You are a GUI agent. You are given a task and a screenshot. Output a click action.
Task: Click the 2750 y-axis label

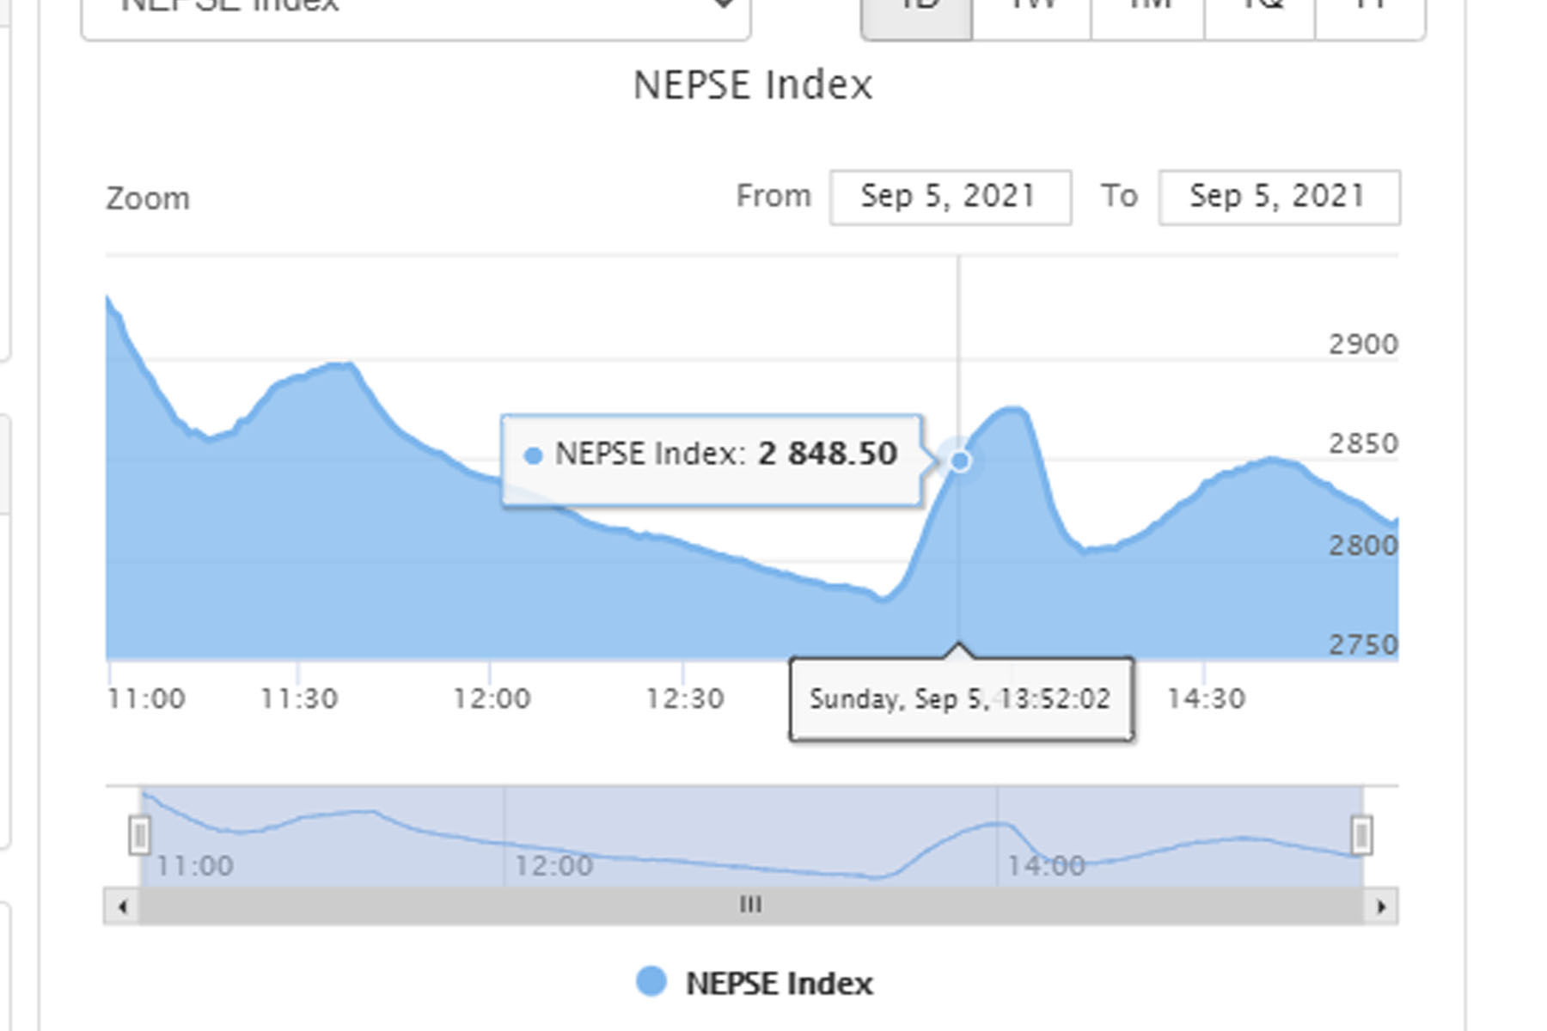[x=1363, y=644]
